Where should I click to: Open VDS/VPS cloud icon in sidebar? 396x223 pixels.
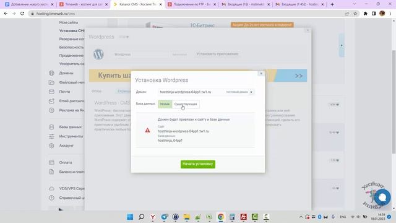click(51, 188)
